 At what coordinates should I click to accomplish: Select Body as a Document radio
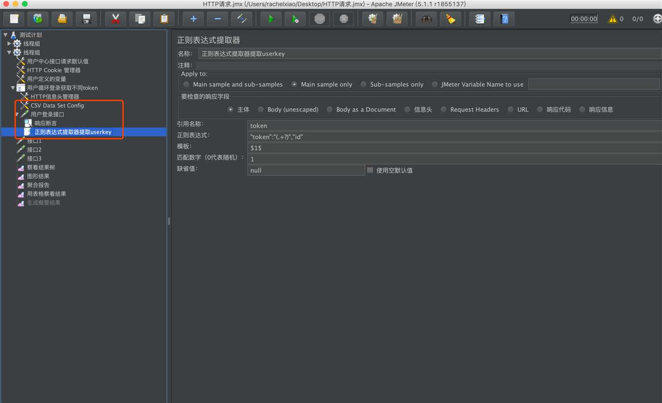(330, 109)
